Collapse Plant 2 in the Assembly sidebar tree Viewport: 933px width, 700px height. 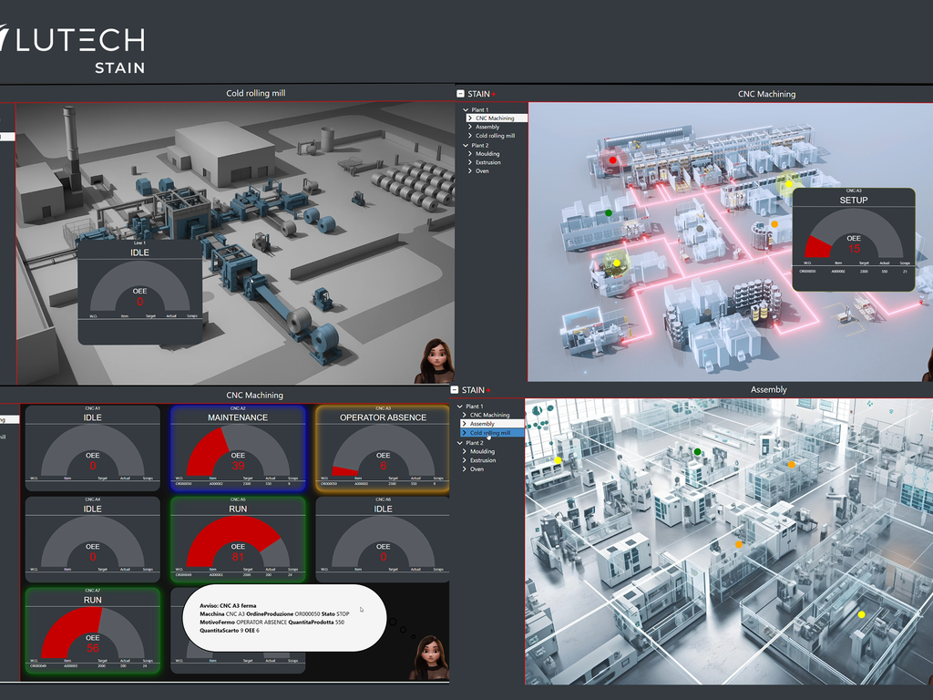click(x=460, y=443)
